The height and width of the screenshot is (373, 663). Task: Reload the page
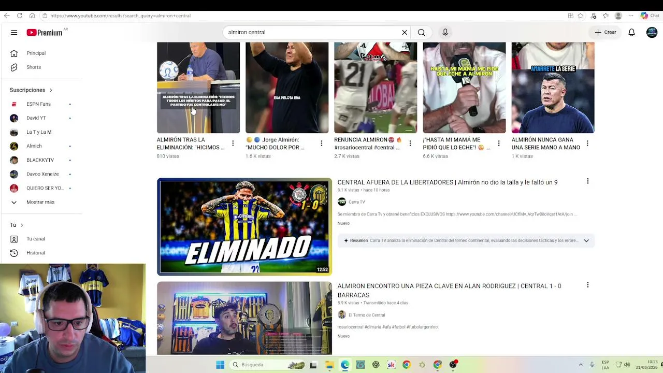pyautogui.click(x=20, y=16)
